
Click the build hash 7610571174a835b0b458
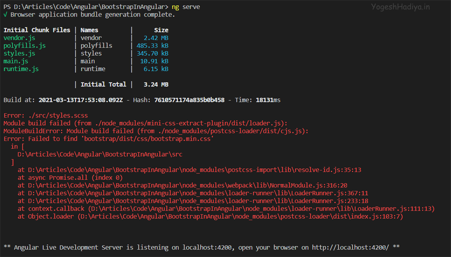pyautogui.click(x=189, y=100)
